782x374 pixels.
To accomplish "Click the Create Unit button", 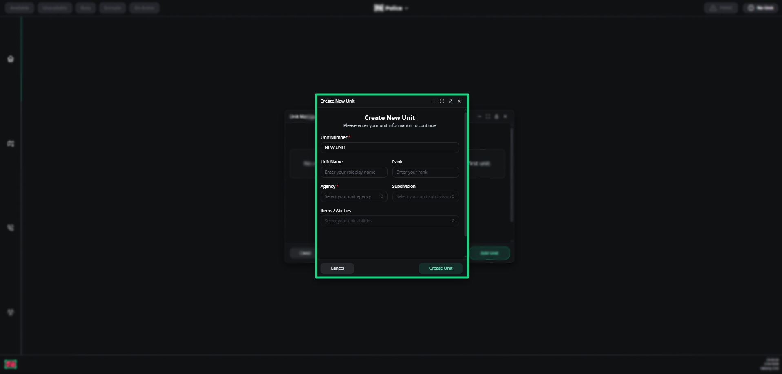I will pyautogui.click(x=441, y=268).
